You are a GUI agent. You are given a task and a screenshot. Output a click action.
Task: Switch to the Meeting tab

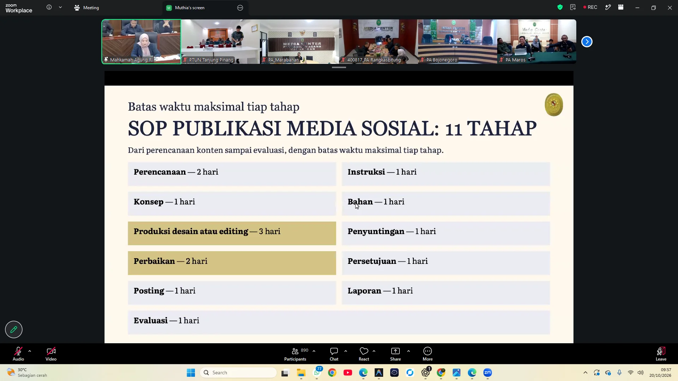click(87, 7)
